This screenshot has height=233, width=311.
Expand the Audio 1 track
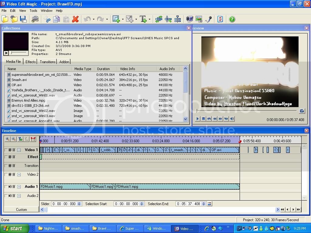[19, 187]
